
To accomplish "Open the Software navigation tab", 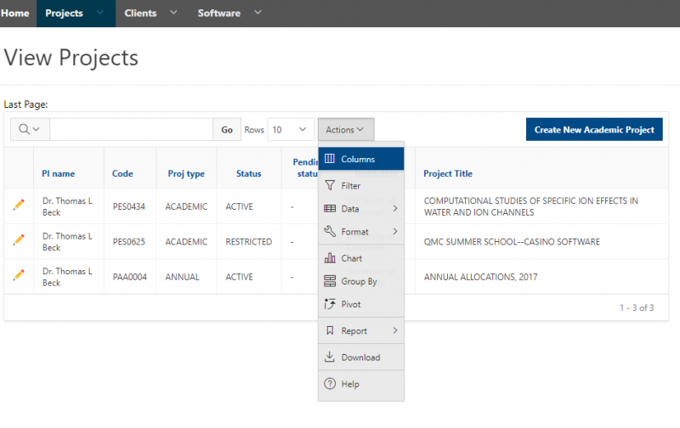I will [219, 13].
